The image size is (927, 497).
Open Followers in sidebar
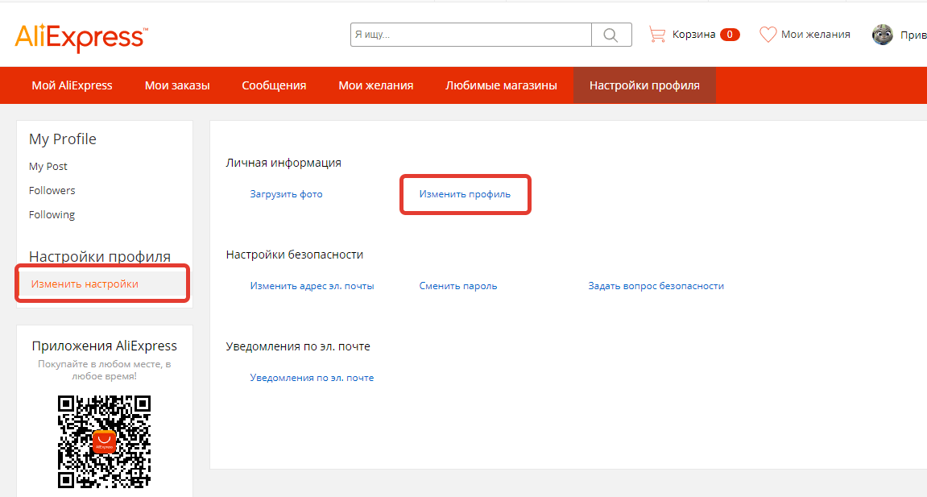point(52,191)
